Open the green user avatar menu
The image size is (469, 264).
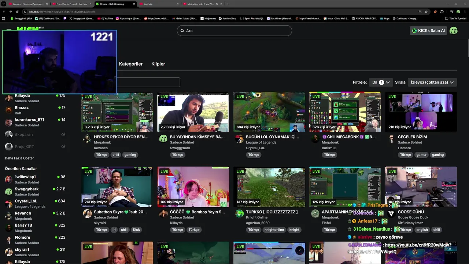tap(454, 30)
